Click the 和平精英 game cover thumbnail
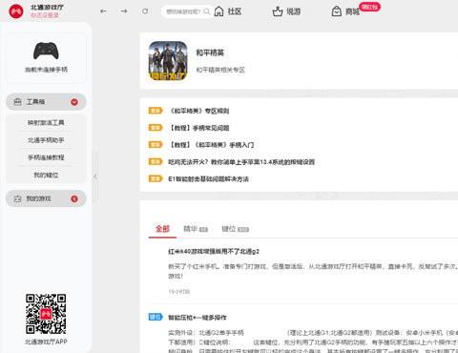The image size is (458, 353). [168, 61]
